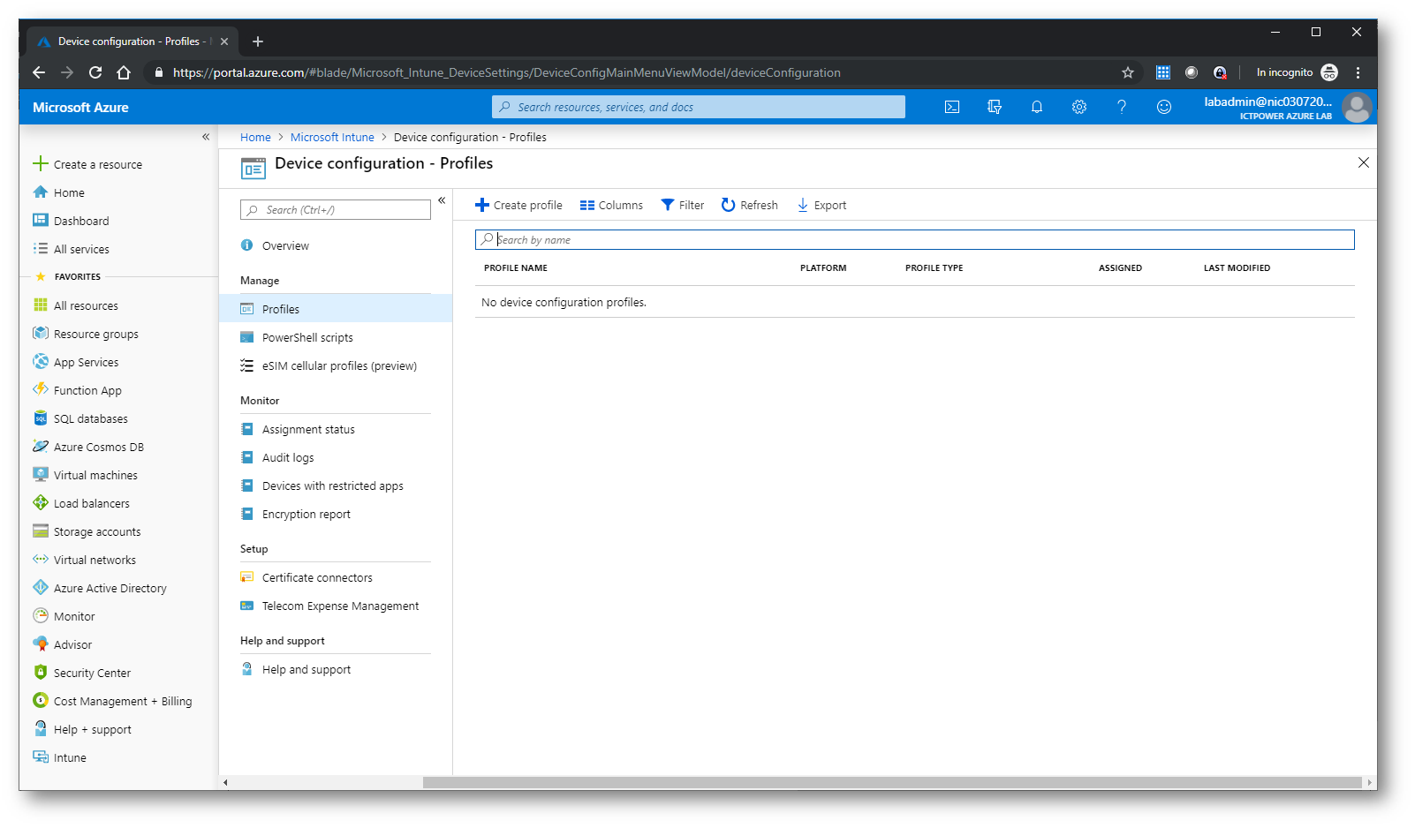Click the labadmin account avatar
Image resolution: width=1415 pixels, height=828 pixels.
pos(1357,107)
